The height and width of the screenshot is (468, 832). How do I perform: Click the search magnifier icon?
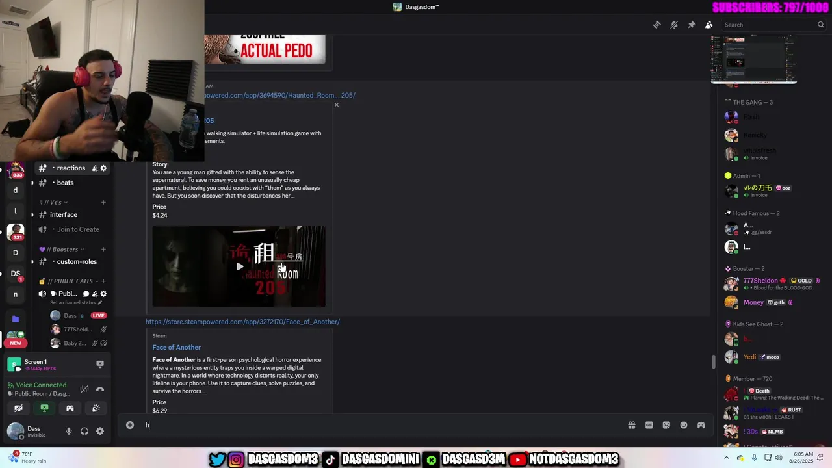coord(821,25)
